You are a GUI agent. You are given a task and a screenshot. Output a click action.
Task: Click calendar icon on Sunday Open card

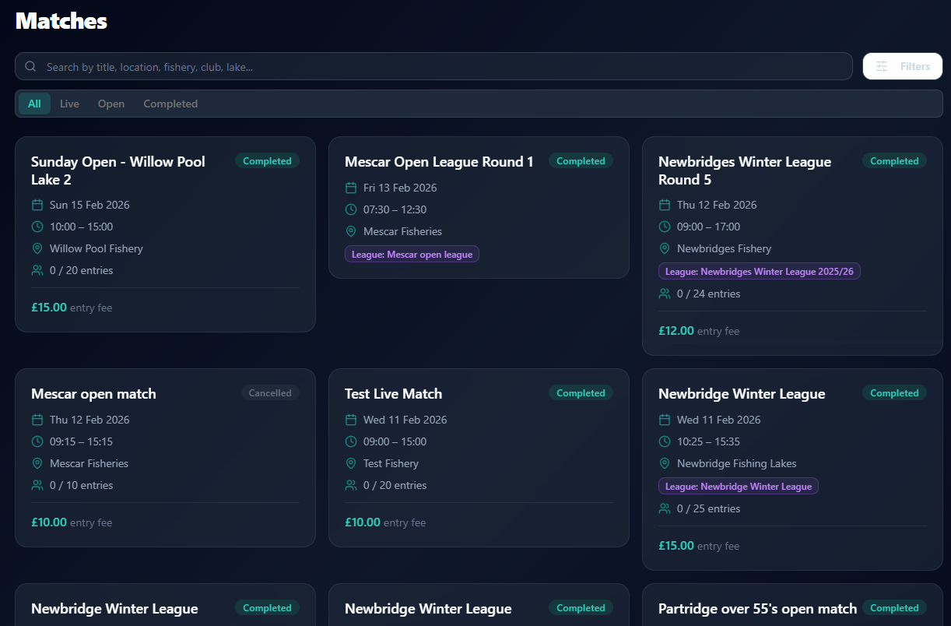(37, 206)
